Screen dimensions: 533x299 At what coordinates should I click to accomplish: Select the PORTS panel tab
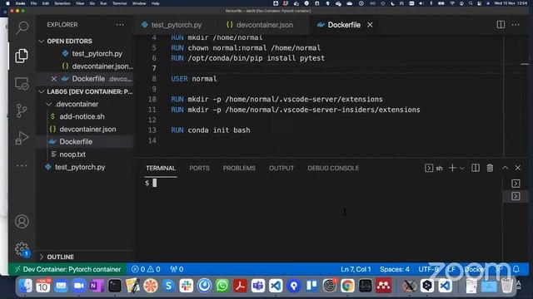(199, 168)
